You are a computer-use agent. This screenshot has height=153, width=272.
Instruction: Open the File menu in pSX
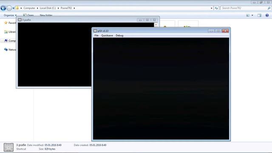[96, 35]
